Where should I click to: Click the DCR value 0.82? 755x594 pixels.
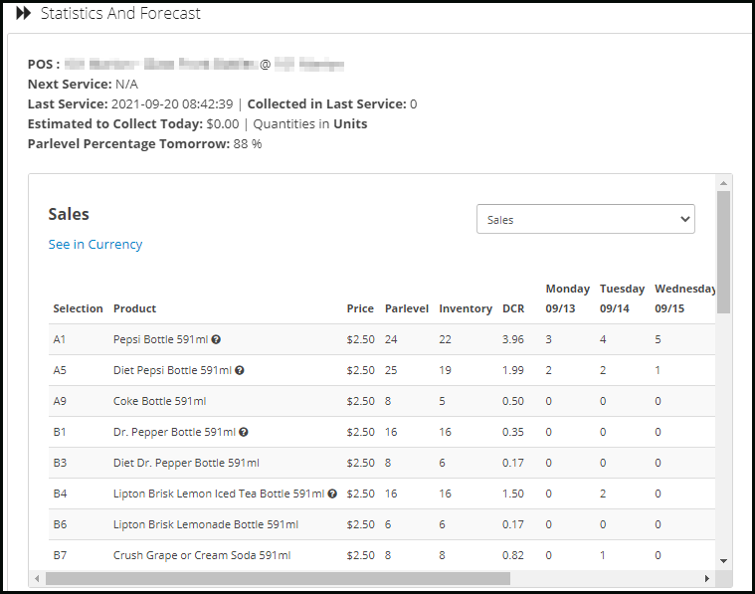[513, 555]
